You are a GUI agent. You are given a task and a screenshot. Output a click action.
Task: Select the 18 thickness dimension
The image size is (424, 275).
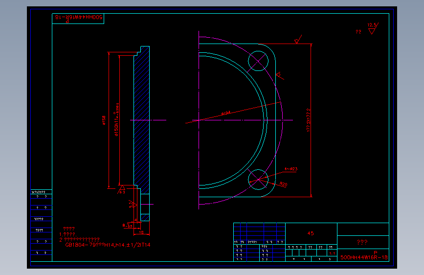pyautogui.click(x=141, y=232)
